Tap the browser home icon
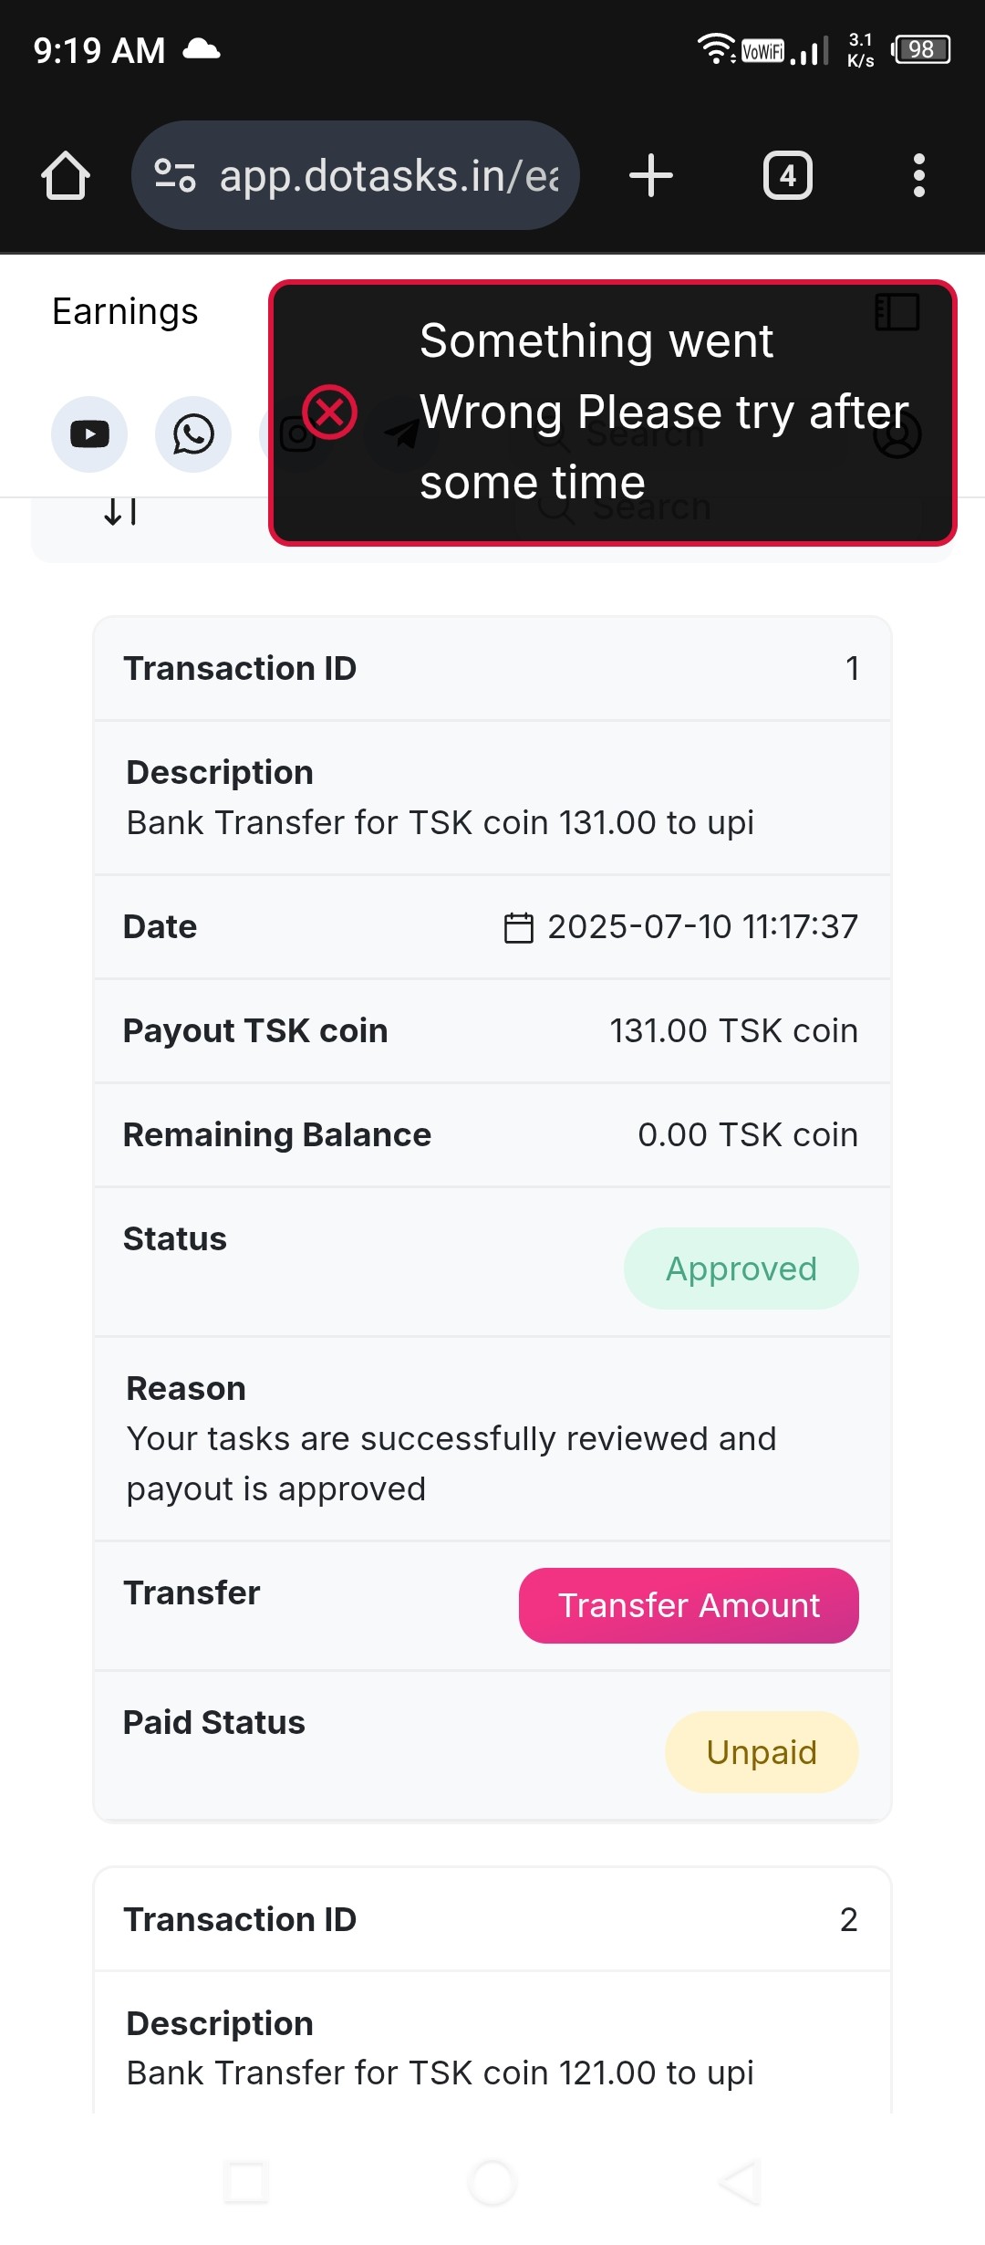The height and width of the screenshot is (2245, 985). click(x=66, y=175)
